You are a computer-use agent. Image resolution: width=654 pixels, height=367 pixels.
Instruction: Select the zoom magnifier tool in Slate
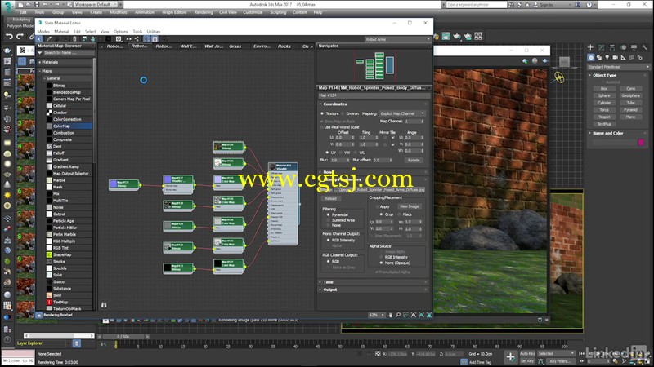tap(398, 315)
